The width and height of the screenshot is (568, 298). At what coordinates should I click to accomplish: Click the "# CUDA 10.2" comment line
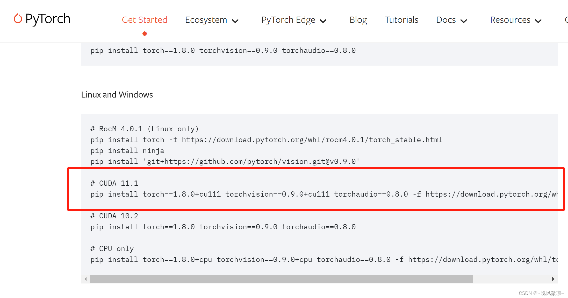point(114,216)
